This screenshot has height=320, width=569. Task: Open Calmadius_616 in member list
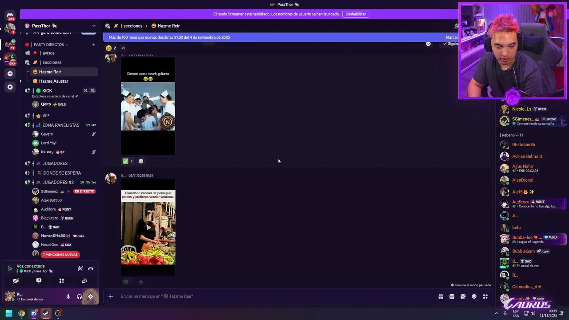point(526,287)
